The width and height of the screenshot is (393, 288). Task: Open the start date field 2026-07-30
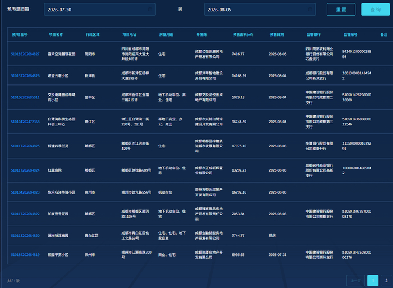pos(99,10)
